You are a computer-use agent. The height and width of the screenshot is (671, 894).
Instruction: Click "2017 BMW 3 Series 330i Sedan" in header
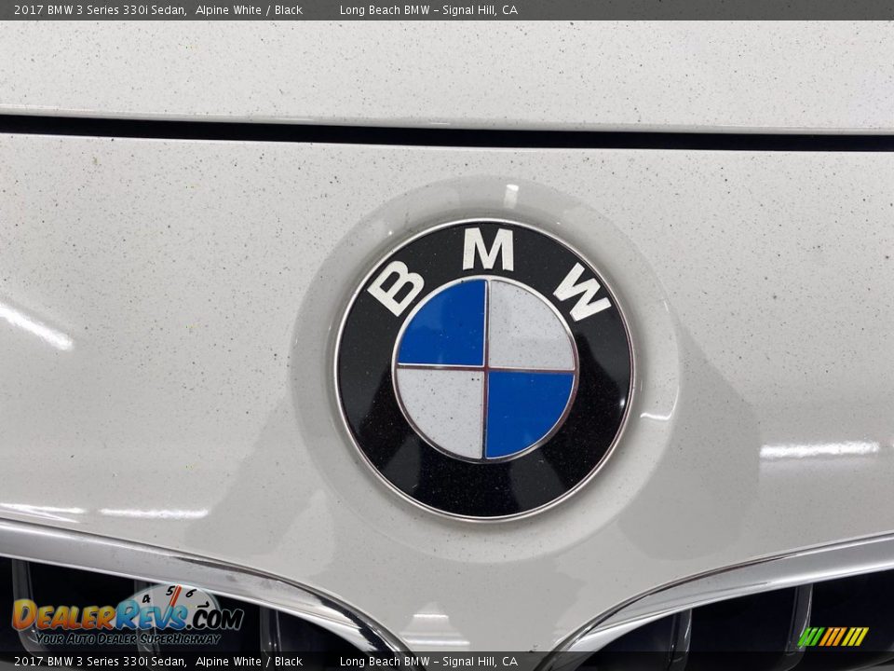[99, 10]
